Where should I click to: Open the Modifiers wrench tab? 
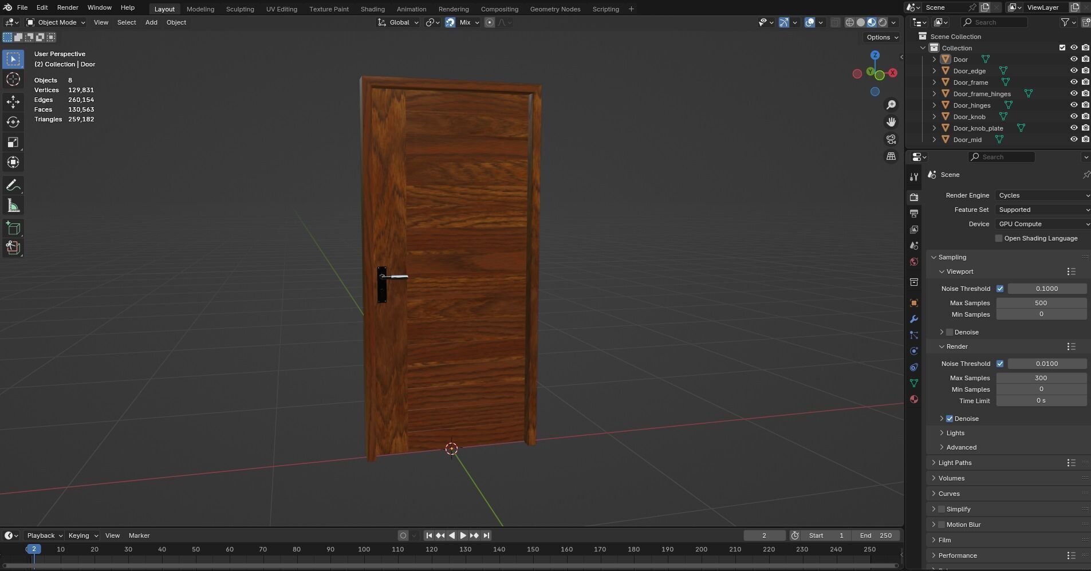(914, 319)
